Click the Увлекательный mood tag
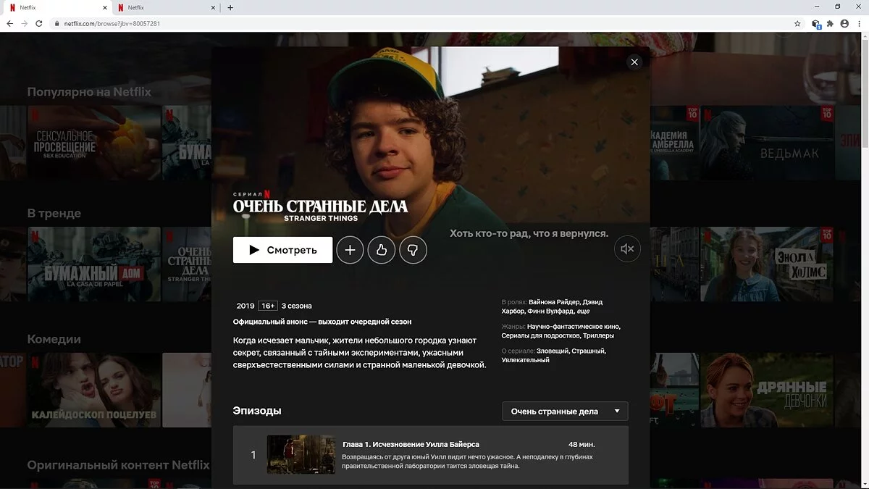This screenshot has width=869, height=489. coord(525,360)
